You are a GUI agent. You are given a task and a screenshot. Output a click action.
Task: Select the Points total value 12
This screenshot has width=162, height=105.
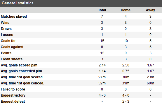102,53
